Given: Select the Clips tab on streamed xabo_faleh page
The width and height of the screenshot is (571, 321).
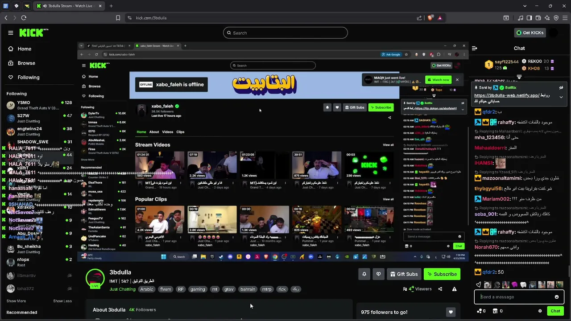Looking at the screenshot, I should (180, 132).
